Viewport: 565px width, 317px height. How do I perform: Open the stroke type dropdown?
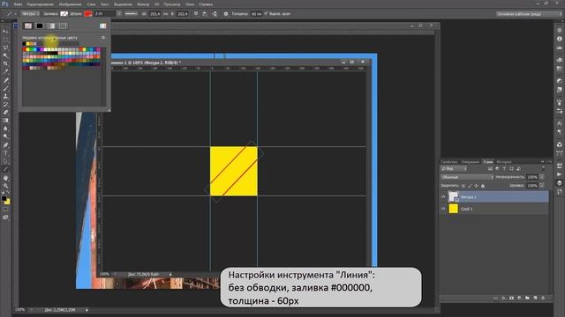click(x=131, y=14)
